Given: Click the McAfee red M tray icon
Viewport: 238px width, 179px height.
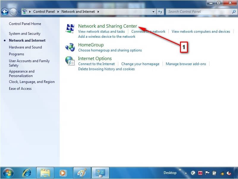Looking at the screenshot, I should [x=200, y=173].
